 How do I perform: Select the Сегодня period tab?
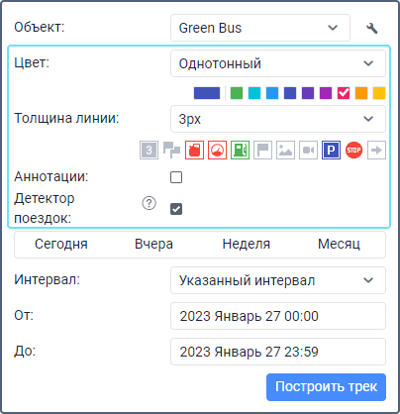coord(61,245)
